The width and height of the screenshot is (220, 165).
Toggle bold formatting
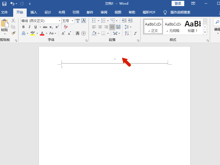click(23, 27)
